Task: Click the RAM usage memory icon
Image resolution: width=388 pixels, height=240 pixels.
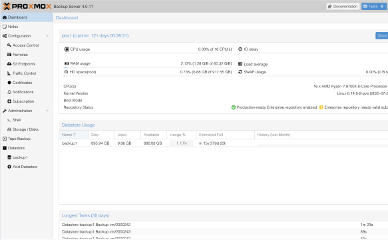Action: [67, 63]
